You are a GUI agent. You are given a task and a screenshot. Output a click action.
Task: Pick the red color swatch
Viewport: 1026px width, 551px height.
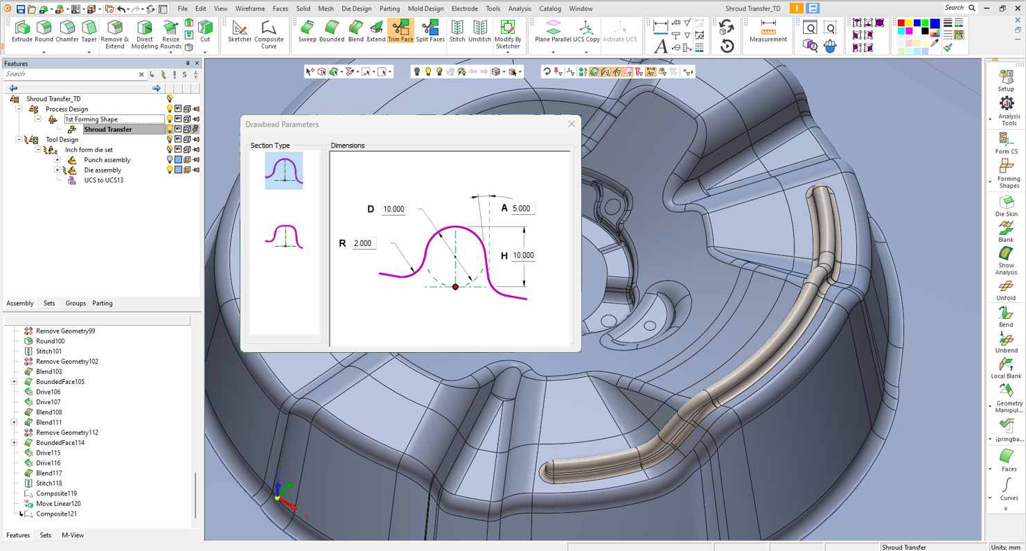[x=901, y=23]
